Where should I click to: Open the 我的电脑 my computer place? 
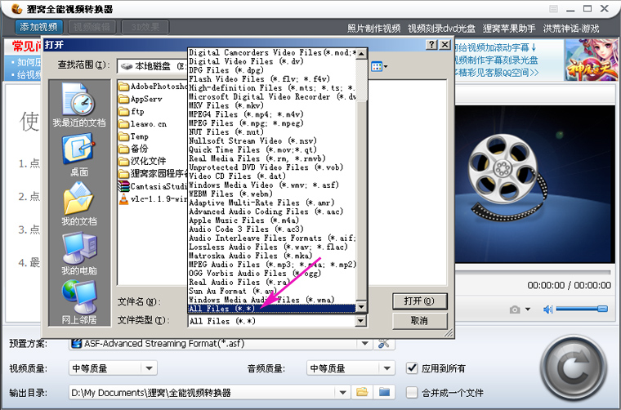pos(78,253)
